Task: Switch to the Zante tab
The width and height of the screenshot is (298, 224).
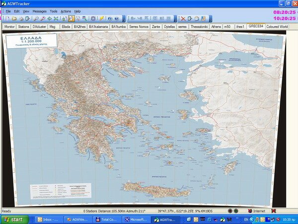Action: pyautogui.click(x=156, y=27)
